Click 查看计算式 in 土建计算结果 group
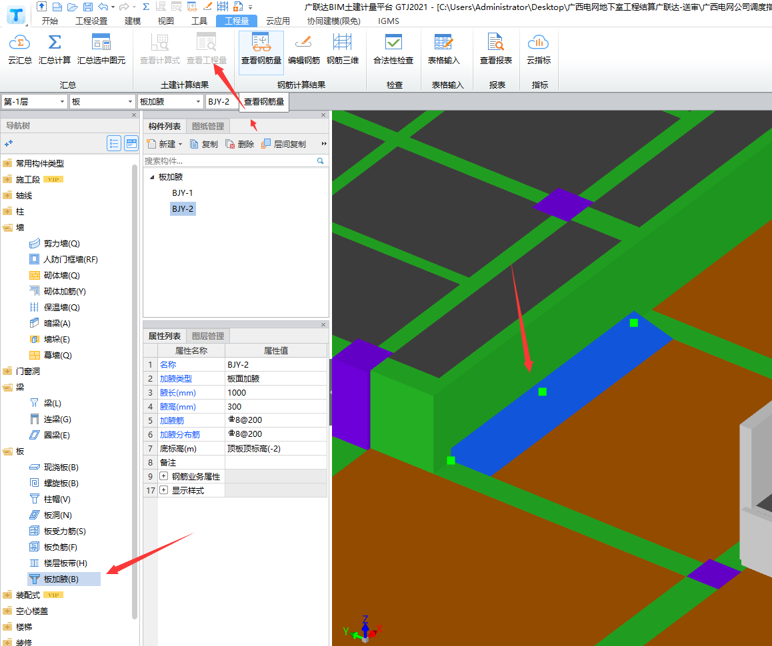Screen dimensions: 772x646 point(160,50)
